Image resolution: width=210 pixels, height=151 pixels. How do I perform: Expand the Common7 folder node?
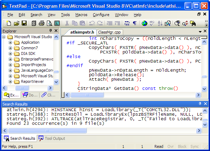coord(10,48)
